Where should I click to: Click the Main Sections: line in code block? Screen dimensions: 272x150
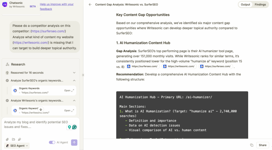(x=133, y=106)
